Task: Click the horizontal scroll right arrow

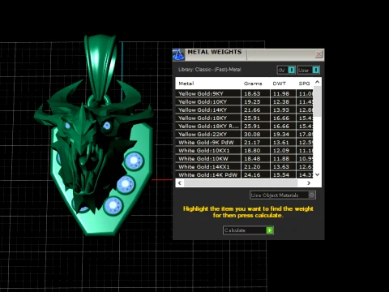Action: [309, 183]
